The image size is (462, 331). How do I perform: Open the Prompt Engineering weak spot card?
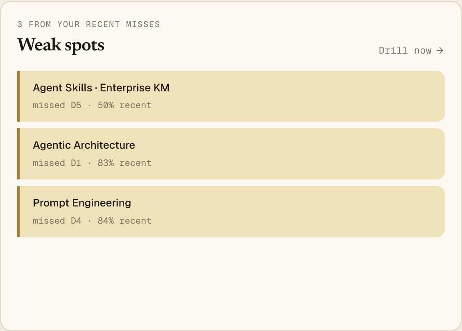pyautogui.click(x=231, y=211)
